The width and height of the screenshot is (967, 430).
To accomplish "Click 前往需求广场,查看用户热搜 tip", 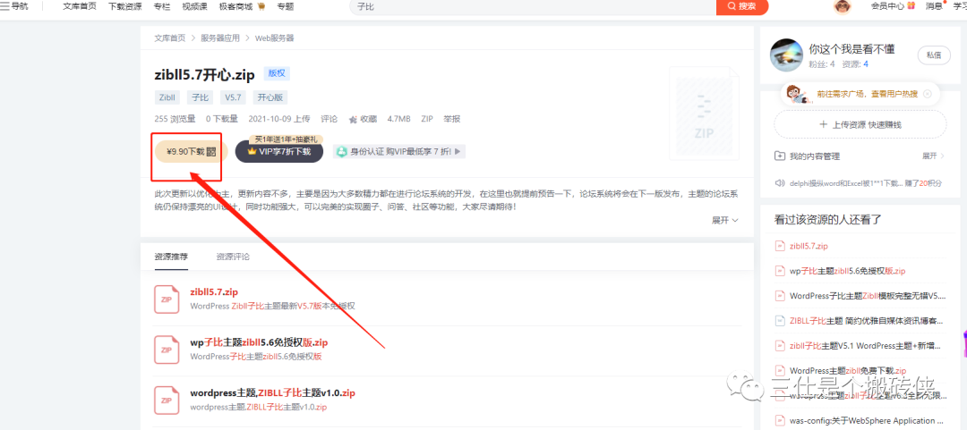I will point(867,94).
